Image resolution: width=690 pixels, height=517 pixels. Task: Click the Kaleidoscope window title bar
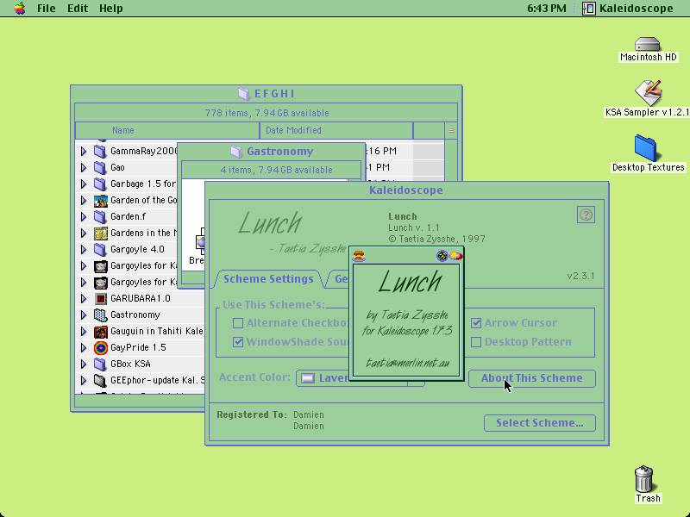(406, 190)
